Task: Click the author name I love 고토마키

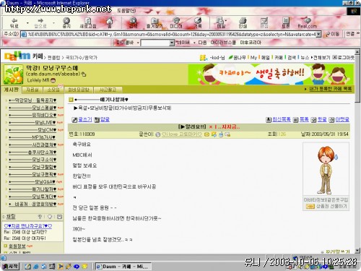Action: [x=182, y=134]
